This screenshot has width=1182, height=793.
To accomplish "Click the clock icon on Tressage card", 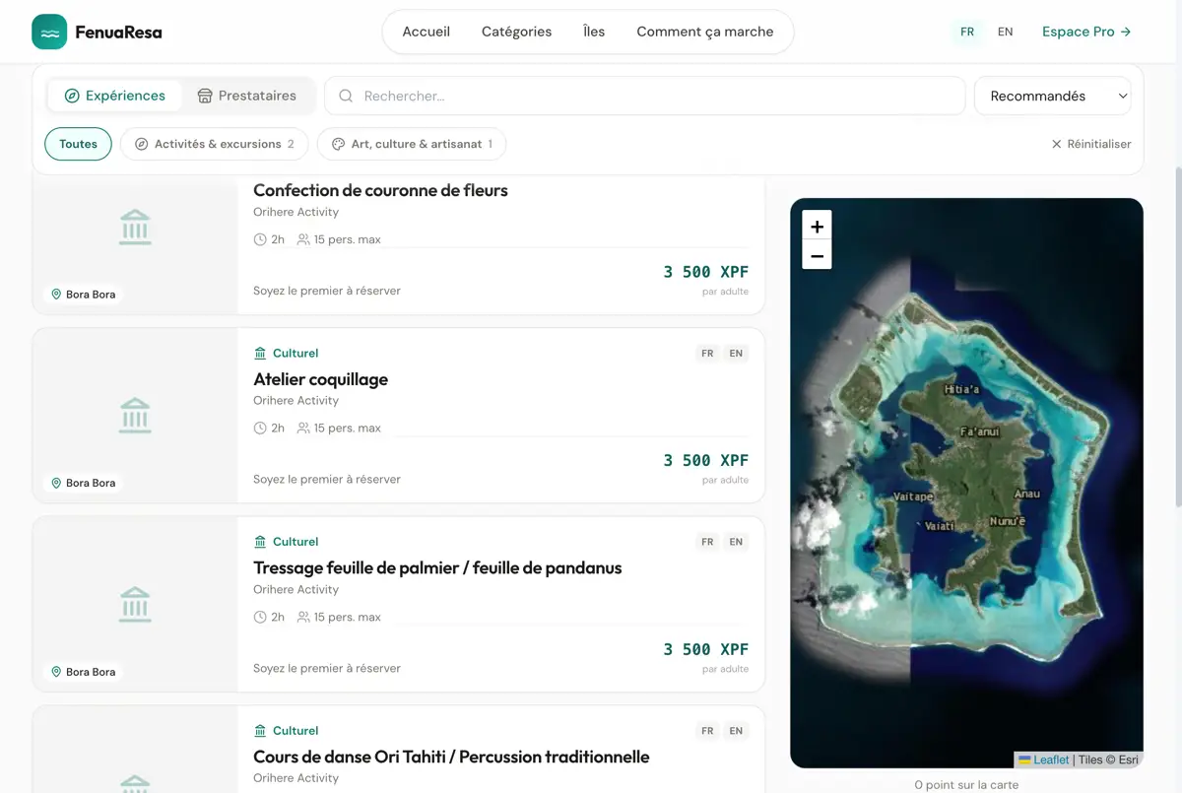I will pyautogui.click(x=260, y=618).
